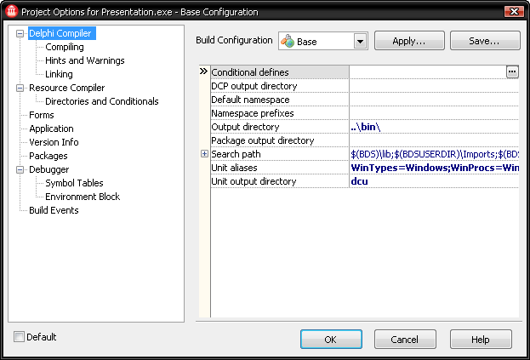Click the Apply... button
This screenshot has height=360, width=530.
(409, 41)
